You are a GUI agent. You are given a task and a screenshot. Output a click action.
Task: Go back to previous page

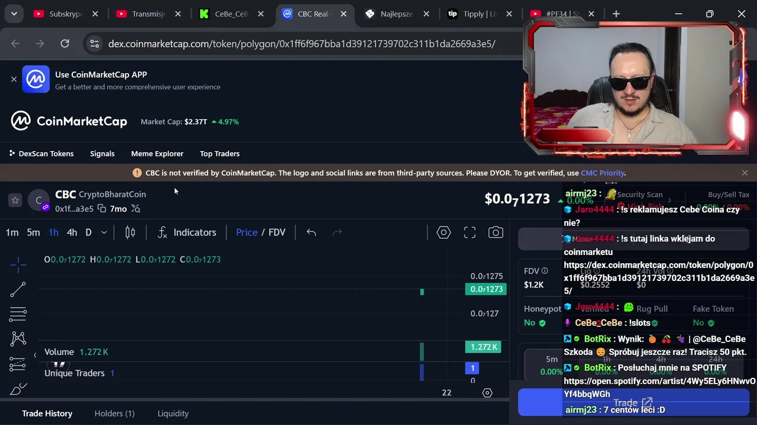click(x=15, y=43)
